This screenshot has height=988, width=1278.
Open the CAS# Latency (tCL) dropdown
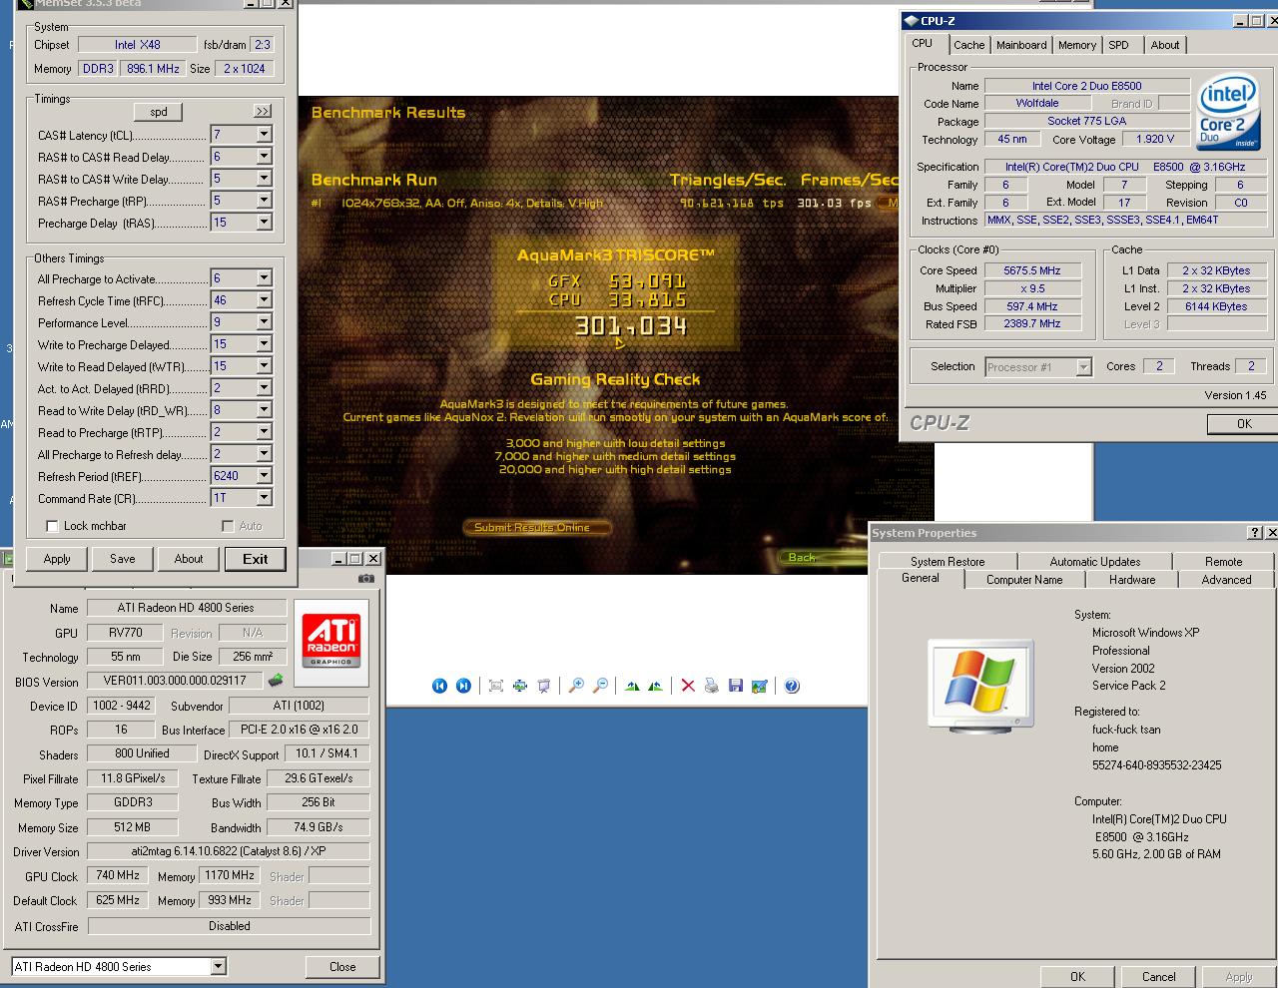[264, 135]
